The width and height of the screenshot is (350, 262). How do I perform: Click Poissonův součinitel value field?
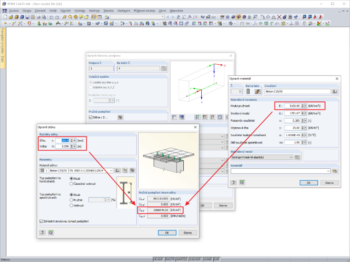click(292, 120)
